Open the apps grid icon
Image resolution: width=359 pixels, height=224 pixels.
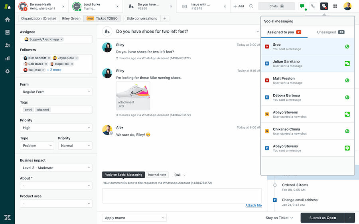[335, 6]
